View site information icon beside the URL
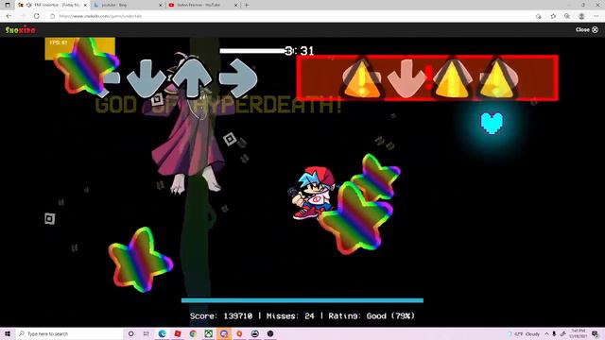 53,16
